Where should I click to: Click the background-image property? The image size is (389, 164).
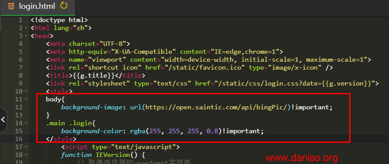coord(92,107)
